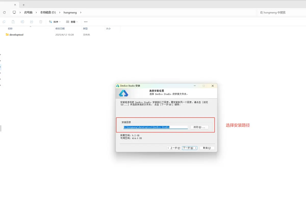
Task: Sort by the 修改日期 column header
Action: pos(60,29)
